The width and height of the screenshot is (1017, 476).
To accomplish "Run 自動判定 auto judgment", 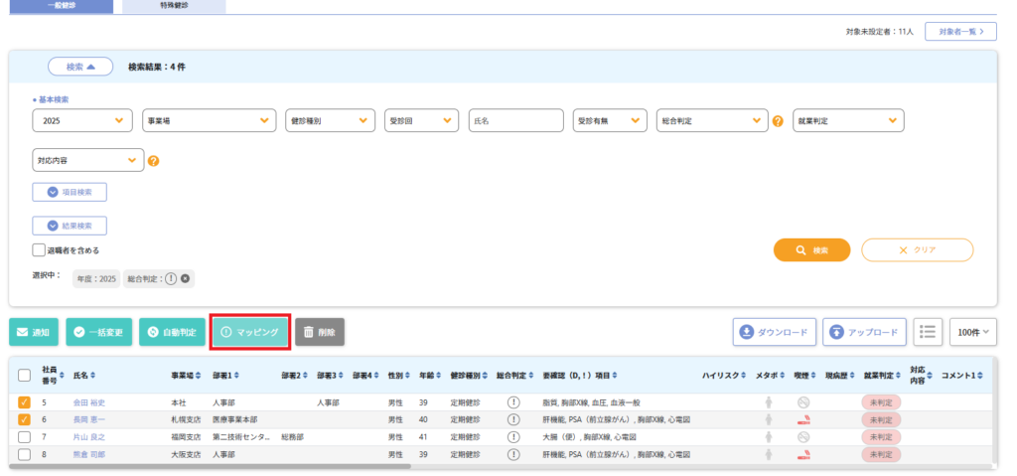I will point(172,332).
